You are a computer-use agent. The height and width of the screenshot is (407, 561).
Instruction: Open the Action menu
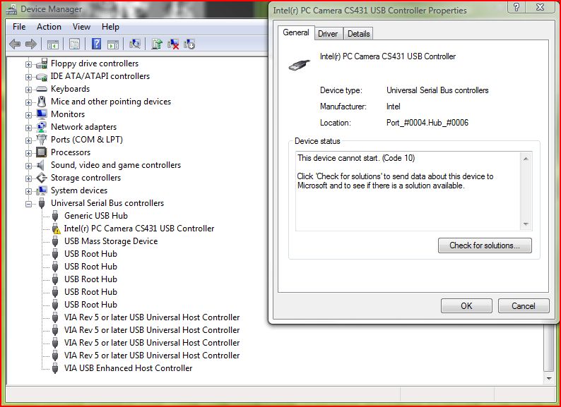click(49, 27)
